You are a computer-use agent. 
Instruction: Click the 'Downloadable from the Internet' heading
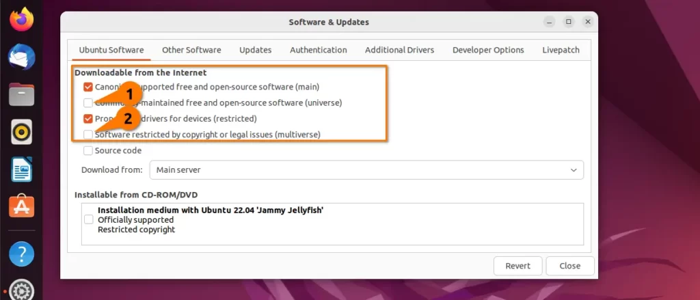click(141, 72)
